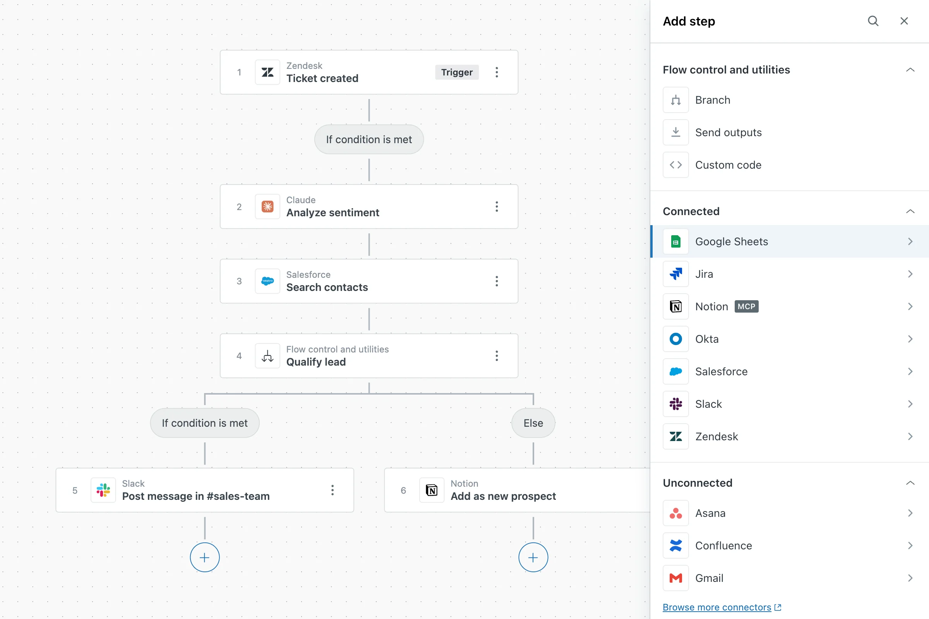Click the Asana icon
The image size is (929, 619).
coord(676,513)
